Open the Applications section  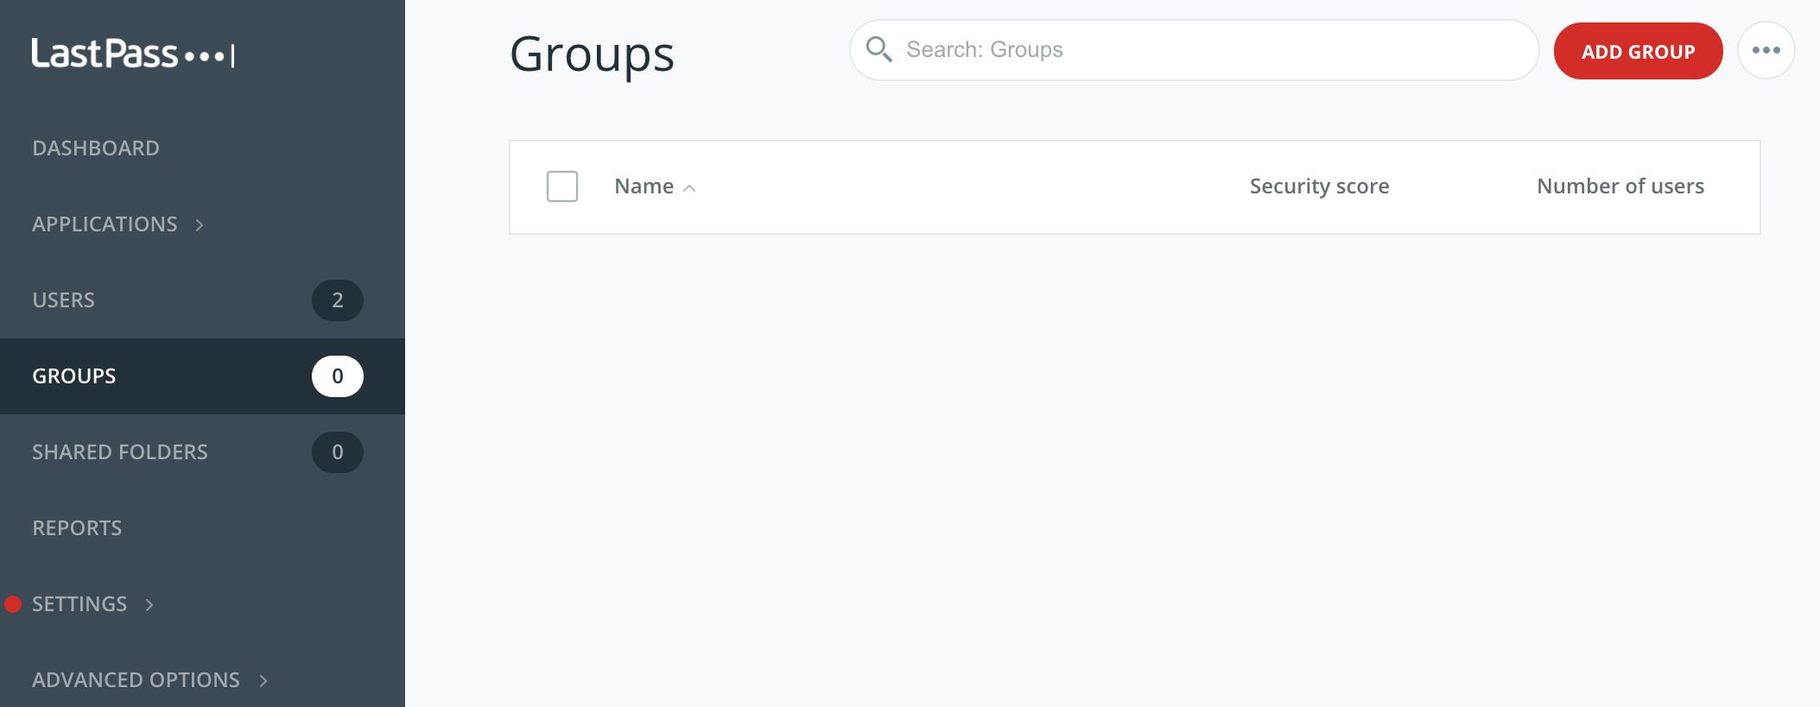(105, 224)
